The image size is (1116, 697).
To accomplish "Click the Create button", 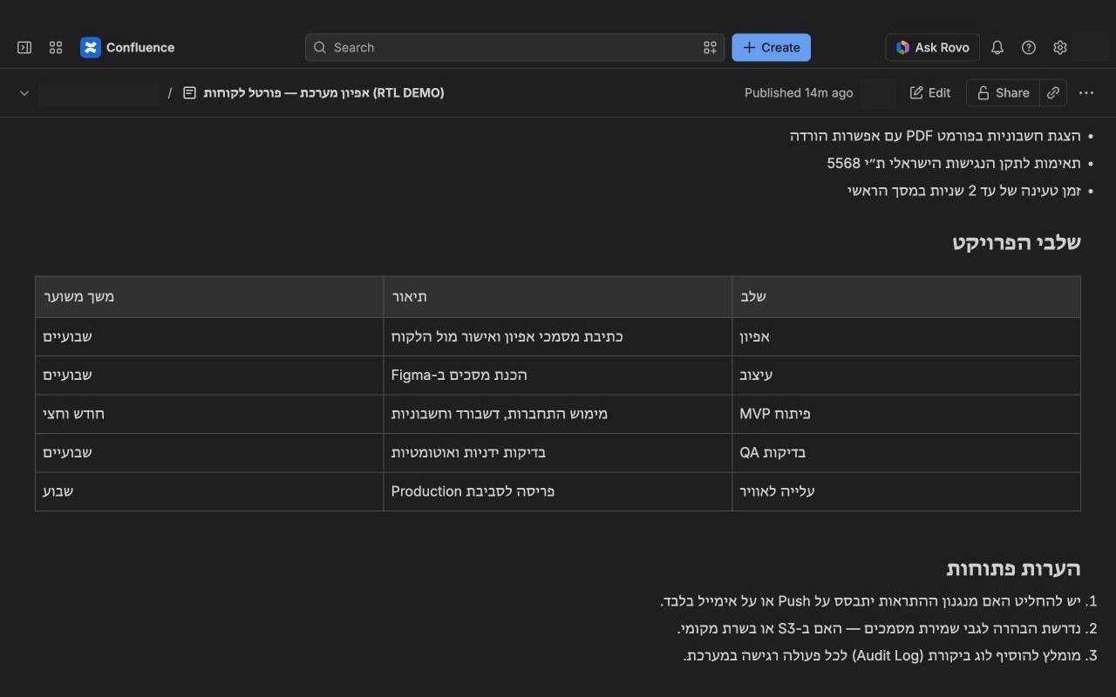I will point(771,48).
